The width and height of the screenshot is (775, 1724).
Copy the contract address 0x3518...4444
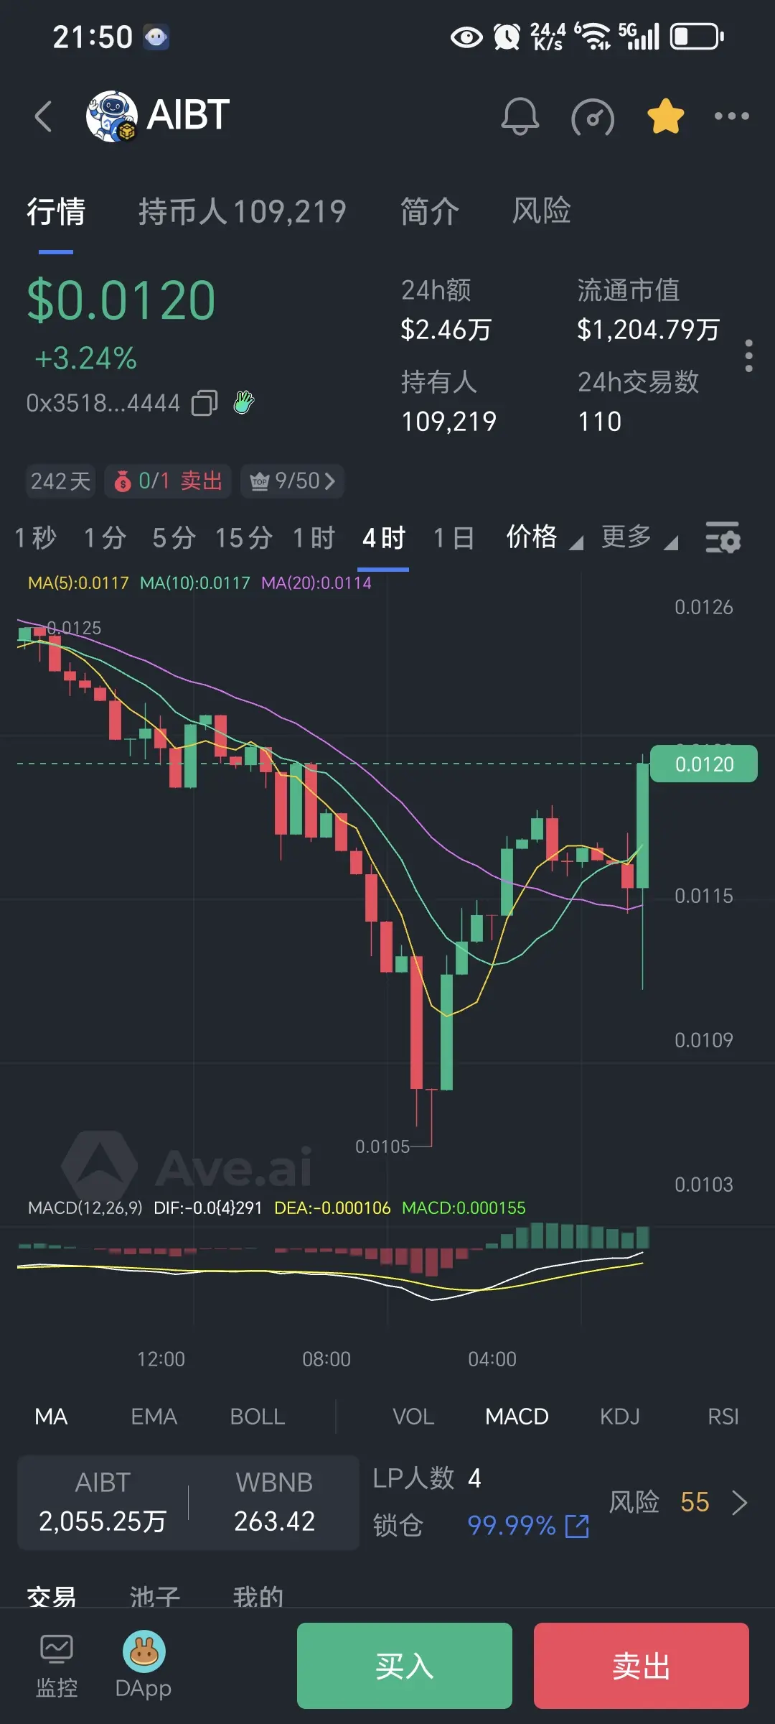pos(205,403)
